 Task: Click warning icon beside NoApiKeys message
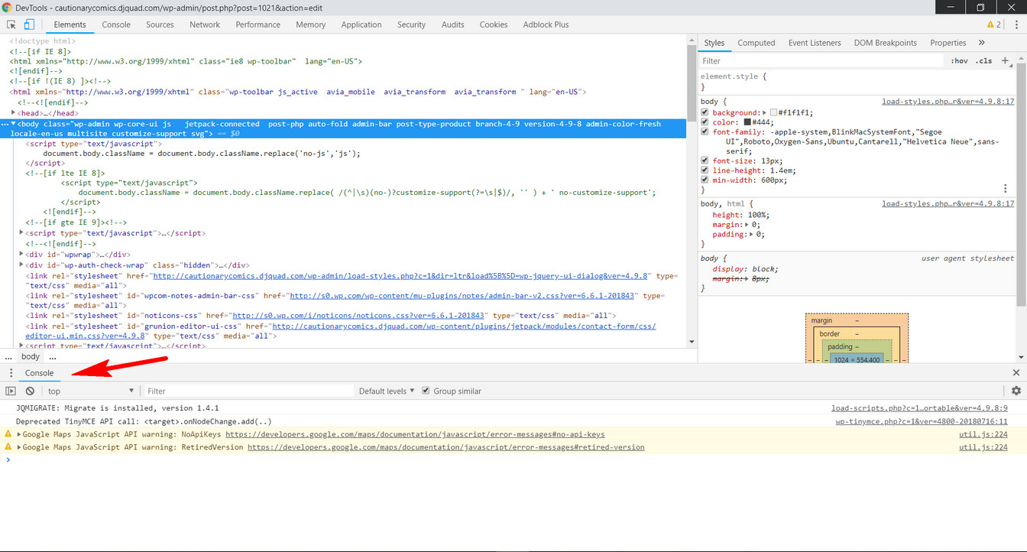click(8, 434)
